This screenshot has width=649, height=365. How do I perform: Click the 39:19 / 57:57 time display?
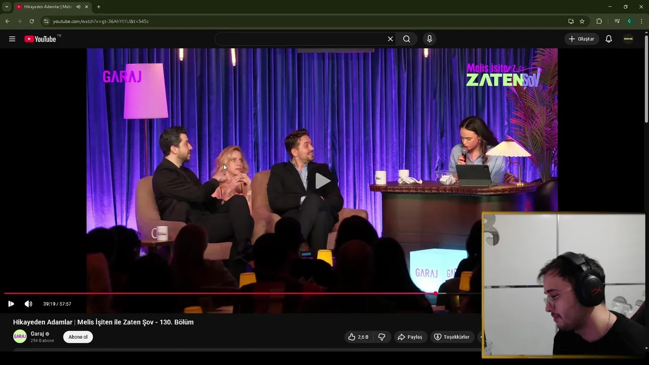[x=57, y=304]
